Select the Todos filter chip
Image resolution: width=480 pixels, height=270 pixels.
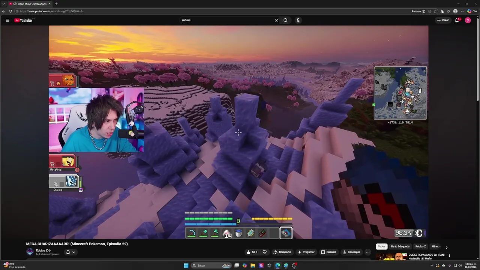click(x=381, y=246)
